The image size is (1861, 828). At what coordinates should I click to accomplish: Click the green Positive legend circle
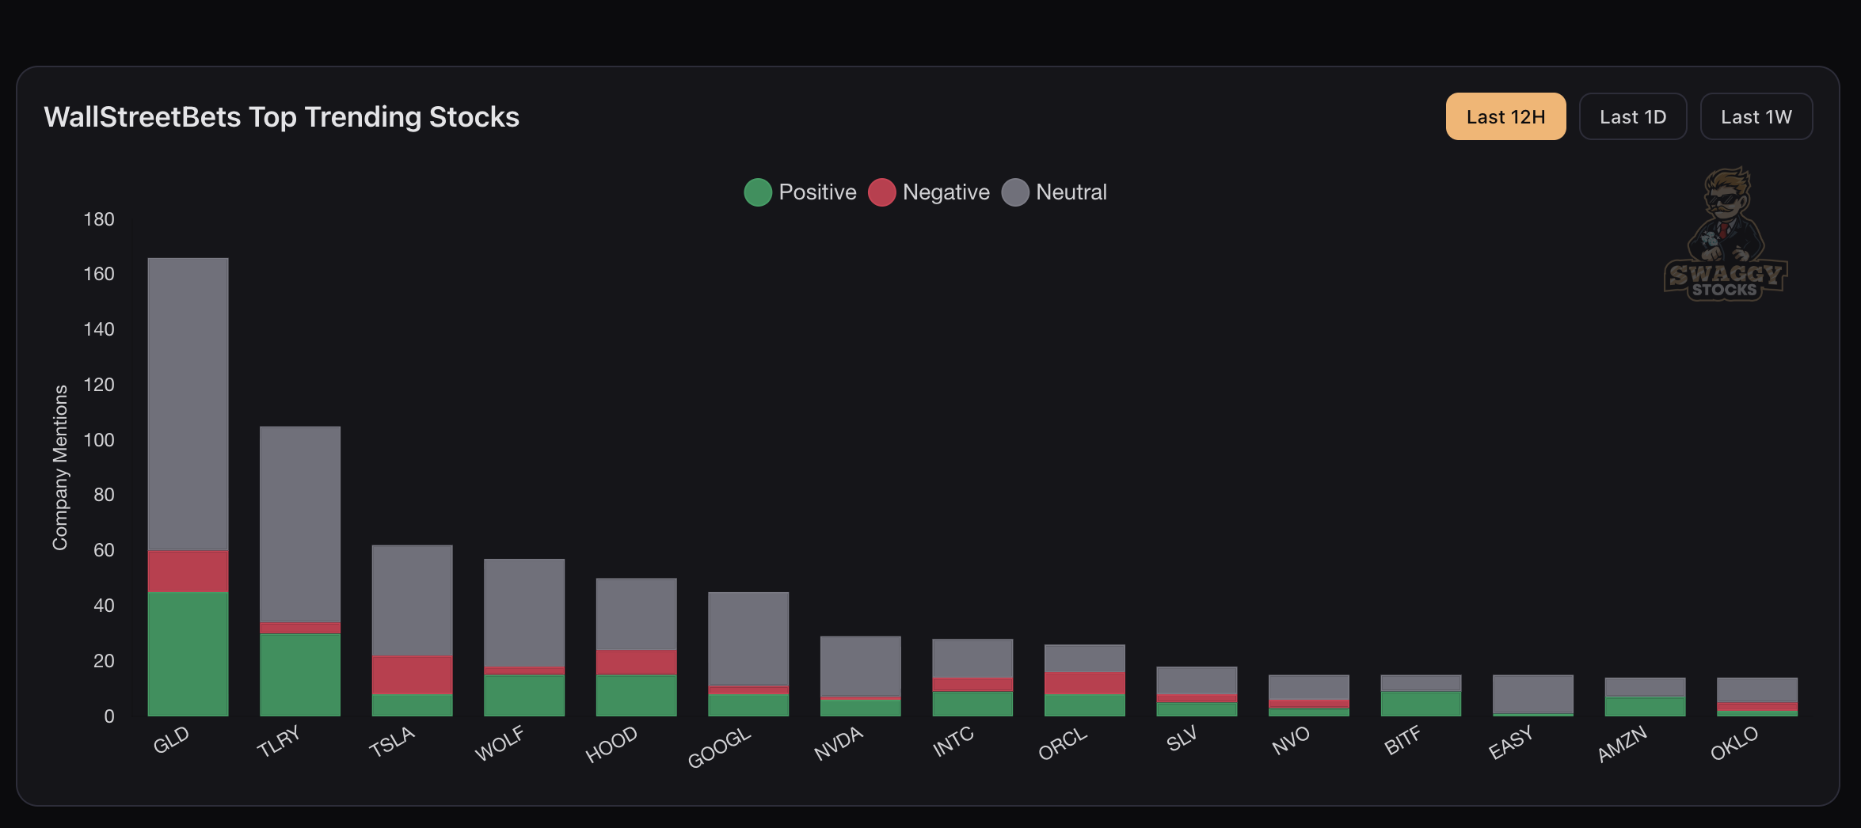(x=758, y=192)
